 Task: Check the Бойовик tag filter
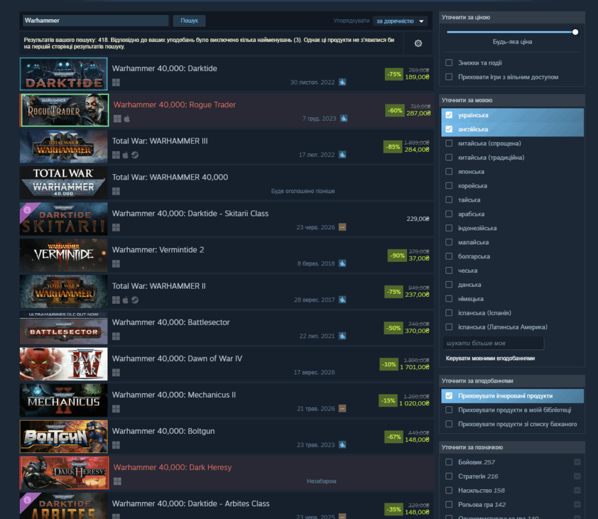pos(449,462)
